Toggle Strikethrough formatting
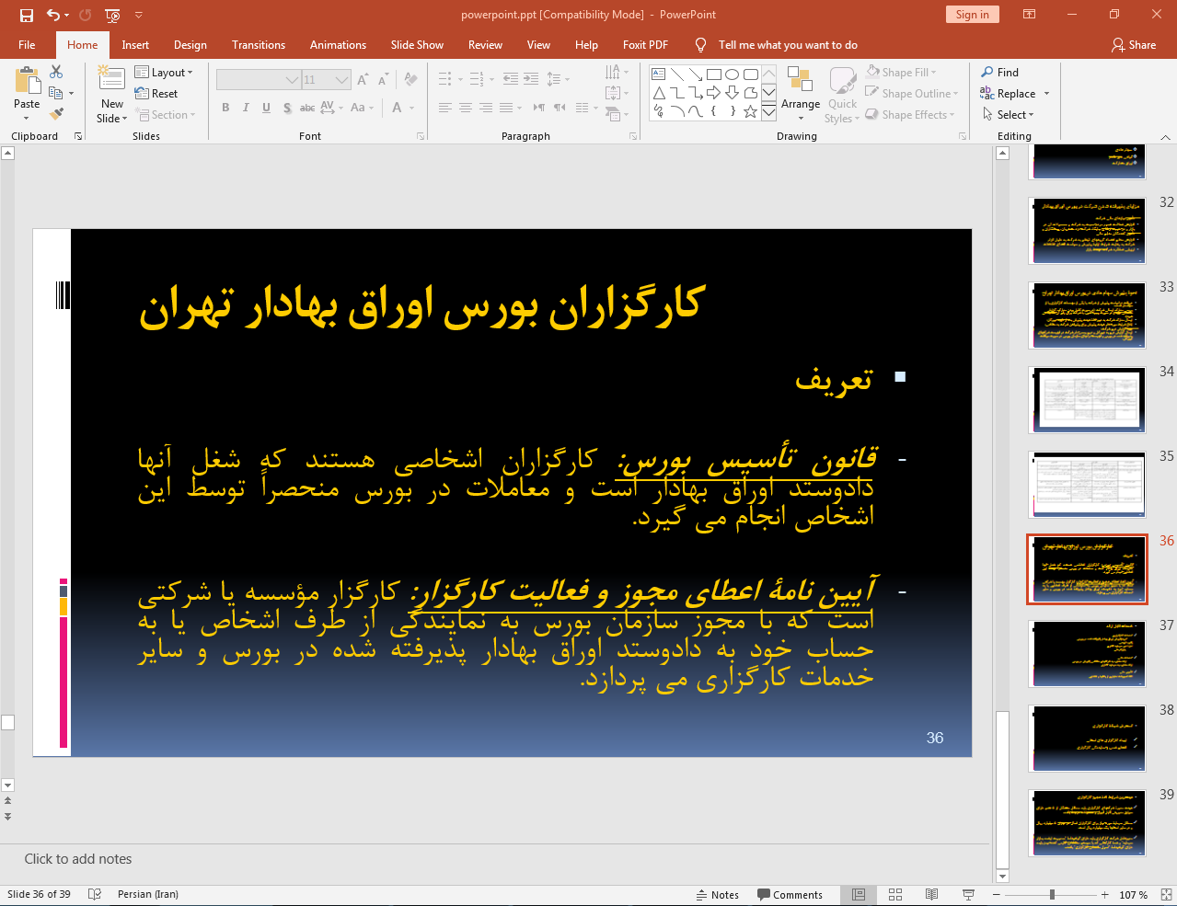1177x906 pixels. (x=307, y=108)
